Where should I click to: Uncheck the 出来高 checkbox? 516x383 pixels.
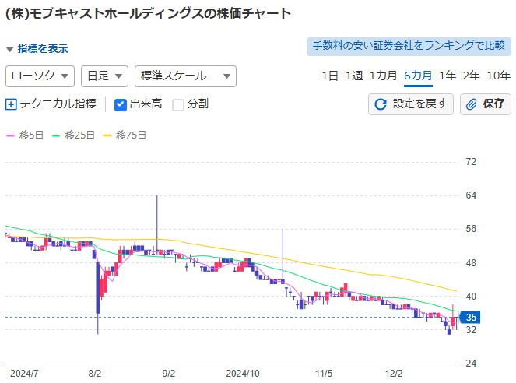click(x=121, y=105)
